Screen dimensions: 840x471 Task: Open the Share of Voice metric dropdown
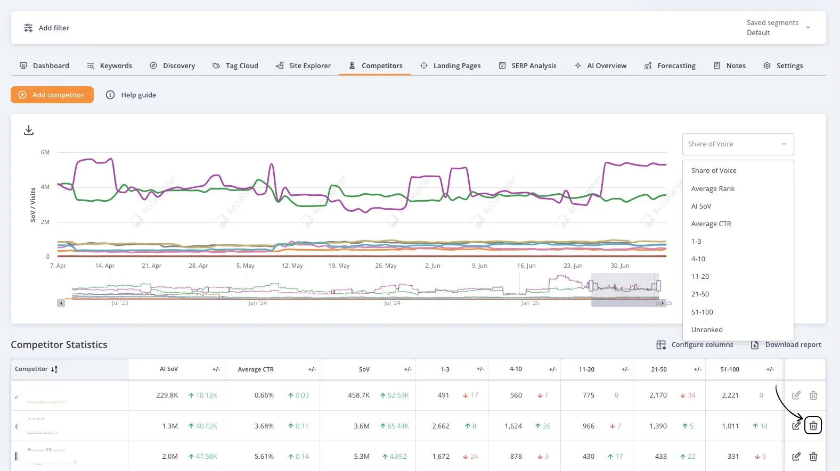click(x=738, y=144)
